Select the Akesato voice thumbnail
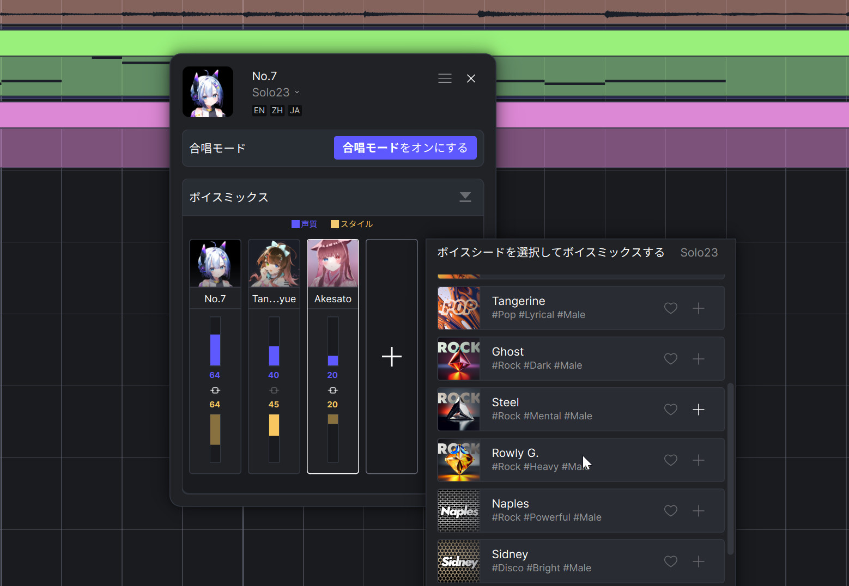Viewport: 849px width, 586px height. pos(332,264)
